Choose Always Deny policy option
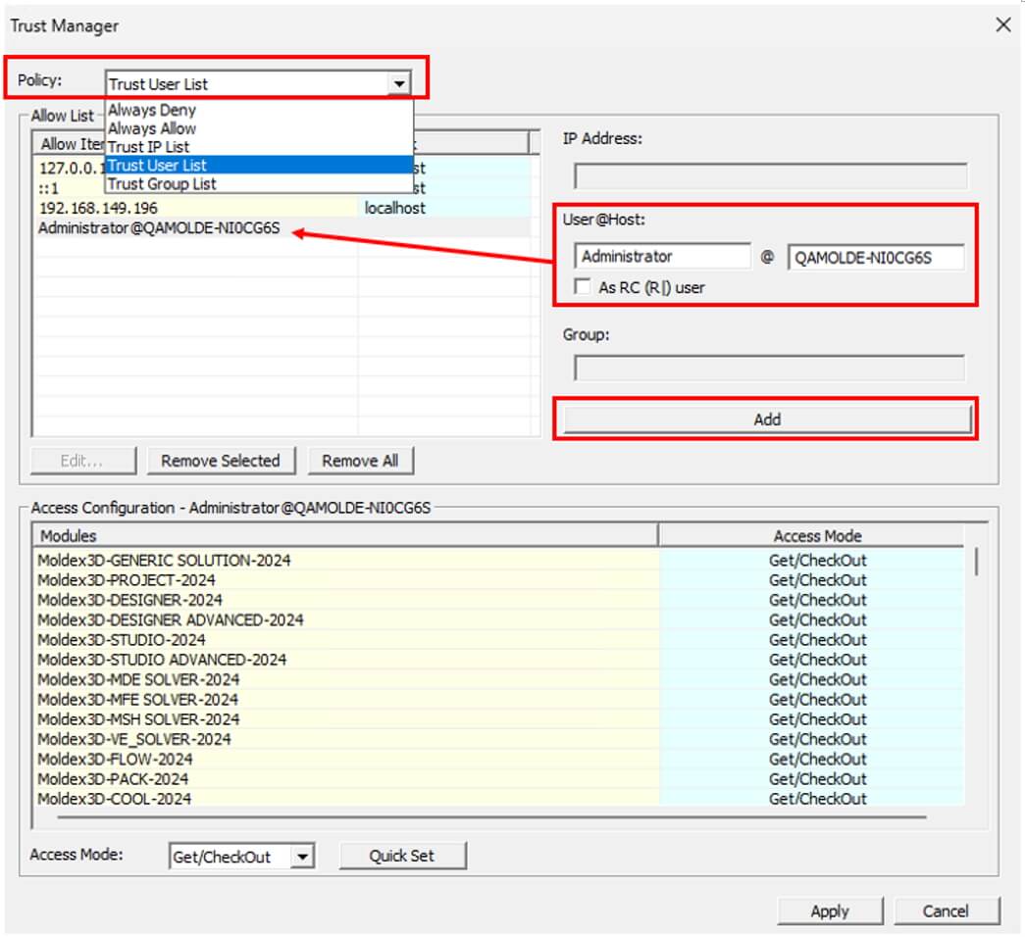The height and width of the screenshot is (937, 1025). (x=259, y=110)
